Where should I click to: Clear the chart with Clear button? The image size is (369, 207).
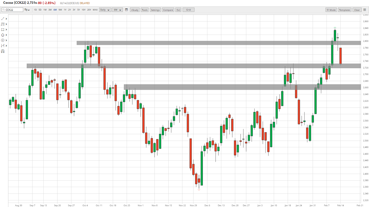coord(357,10)
